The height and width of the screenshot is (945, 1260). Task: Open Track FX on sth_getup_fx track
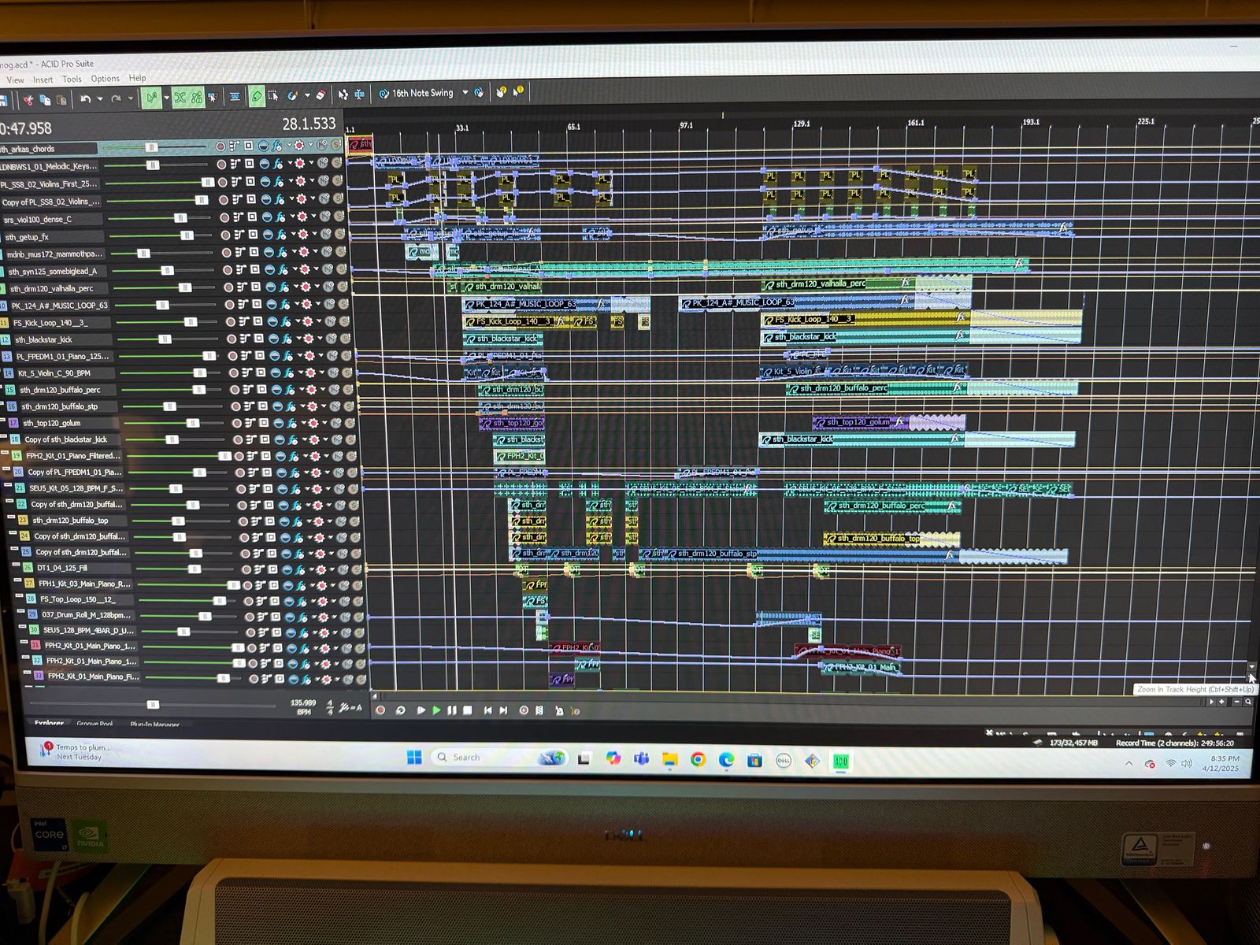point(283,235)
